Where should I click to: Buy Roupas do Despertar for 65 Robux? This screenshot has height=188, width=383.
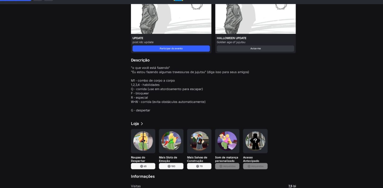point(143,166)
